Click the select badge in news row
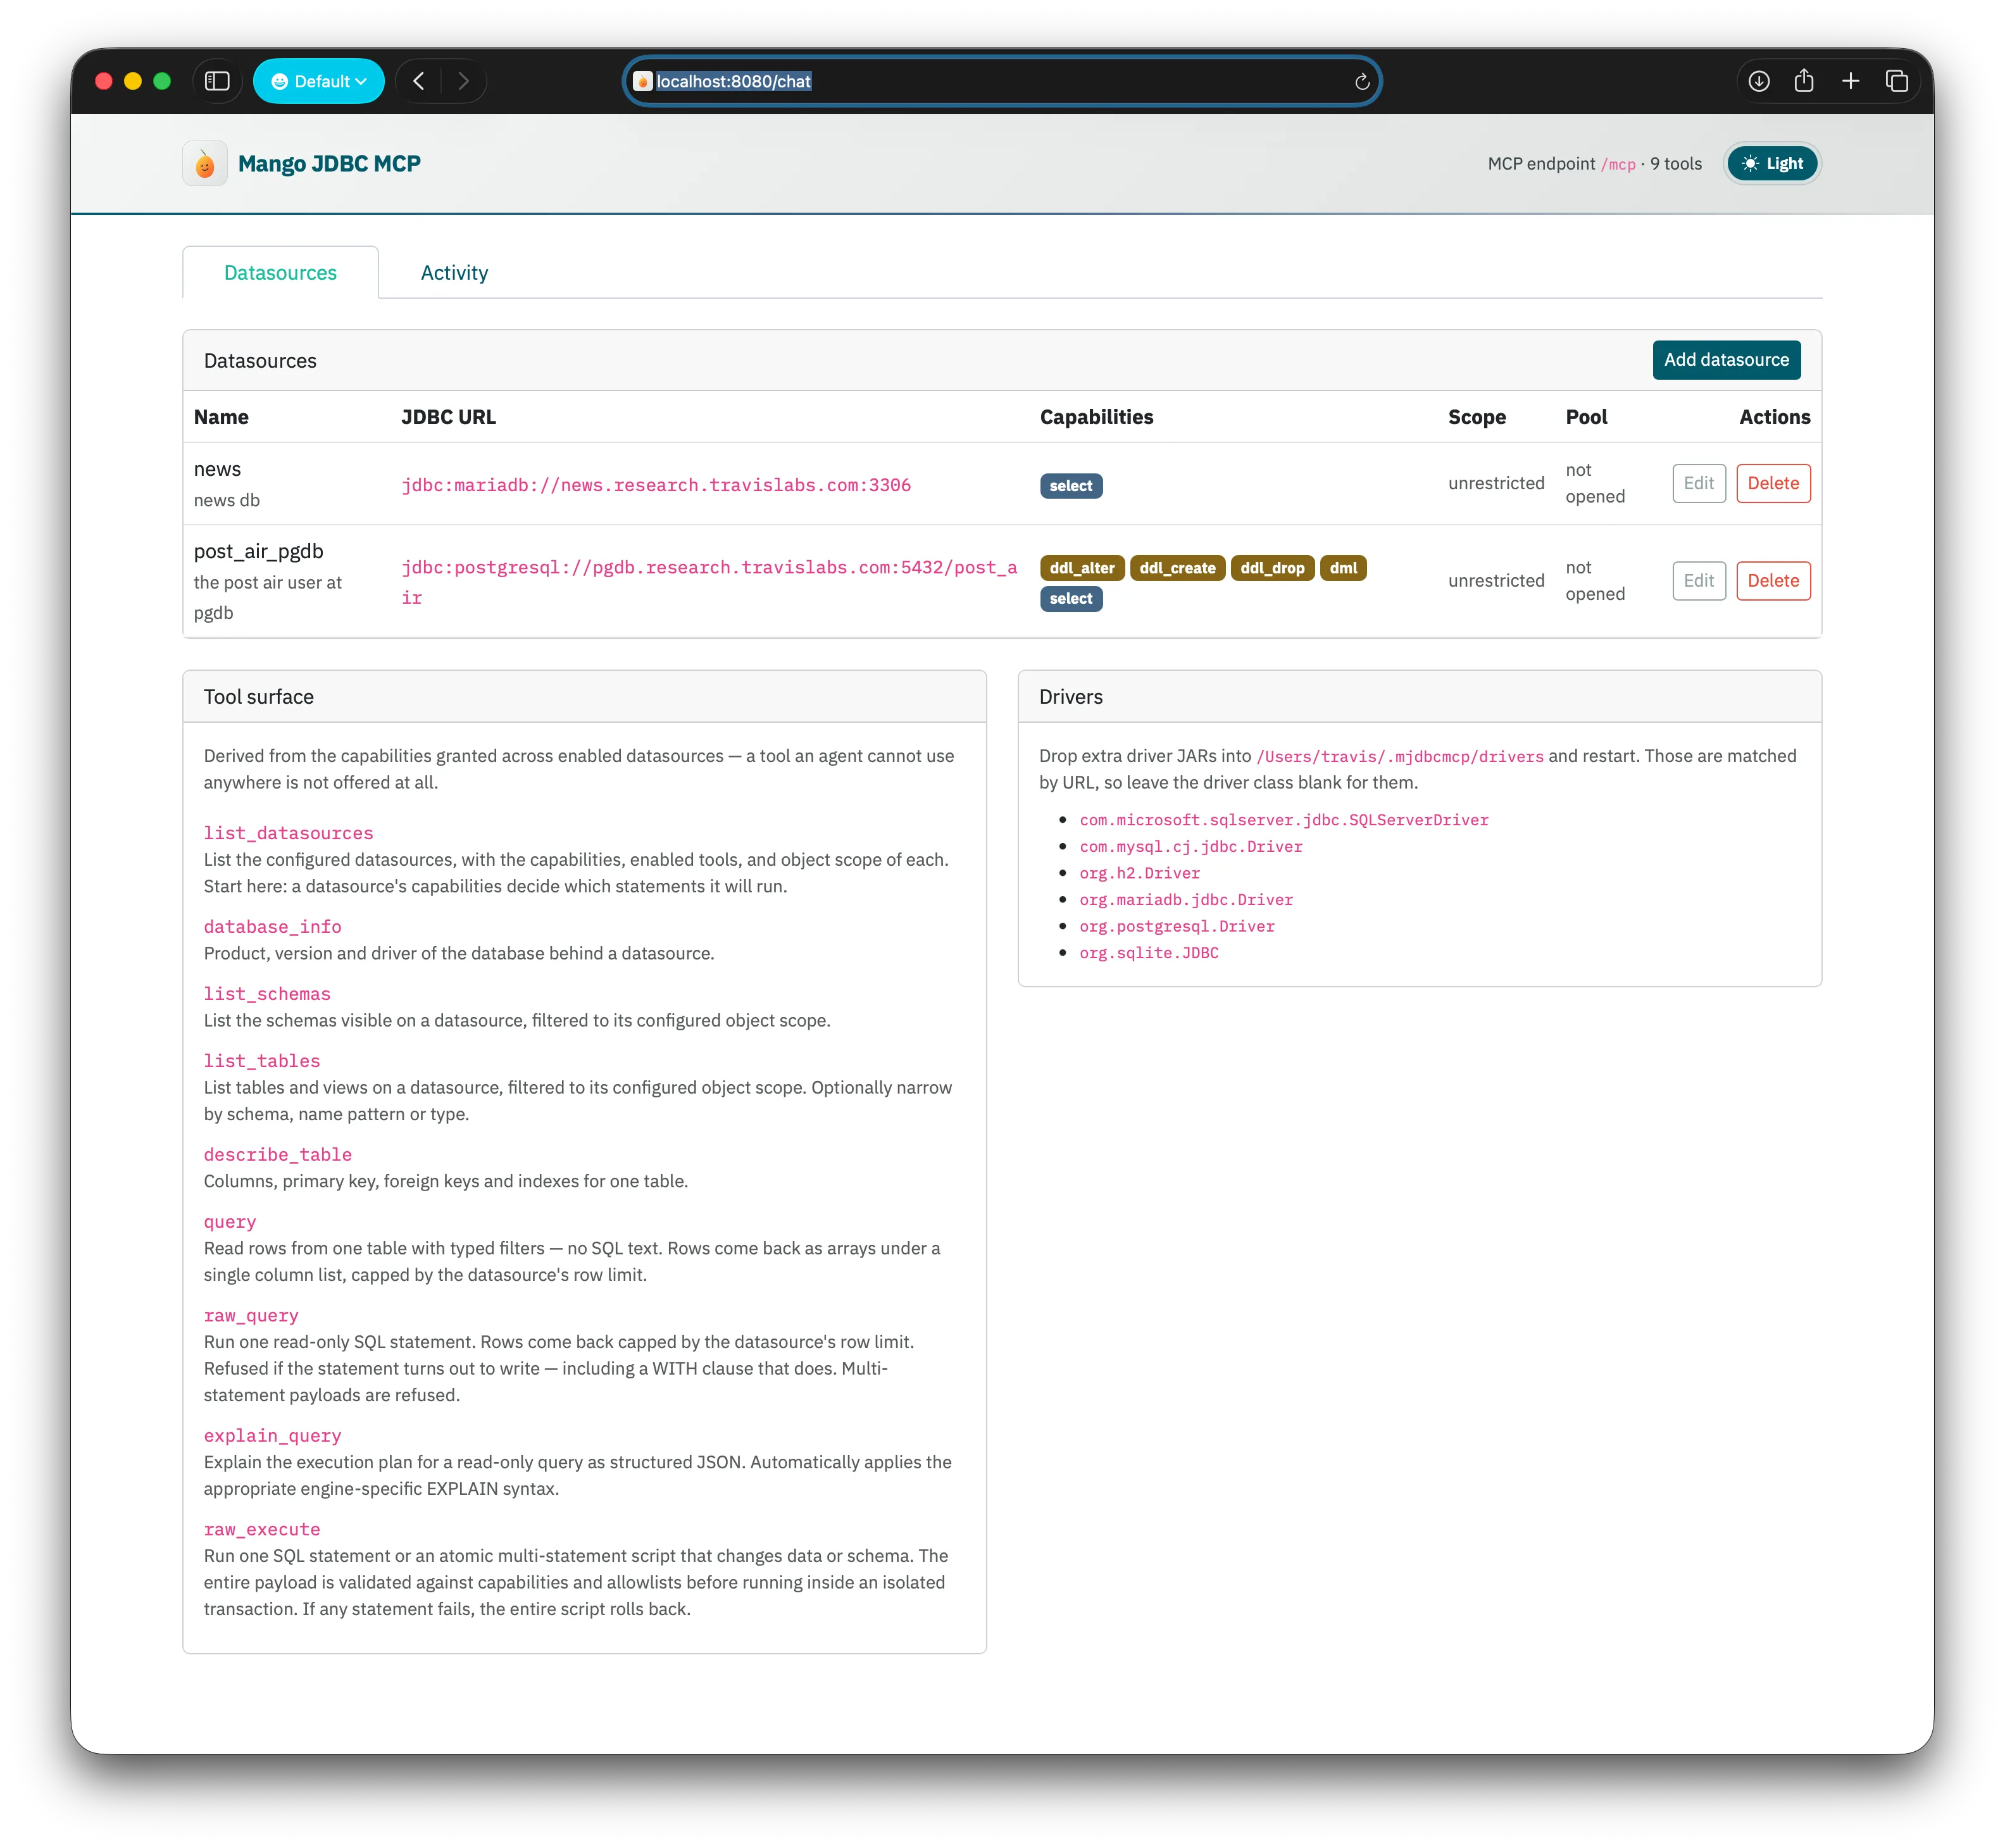Image resolution: width=2005 pixels, height=1848 pixels. pyautogui.click(x=1071, y=486)
